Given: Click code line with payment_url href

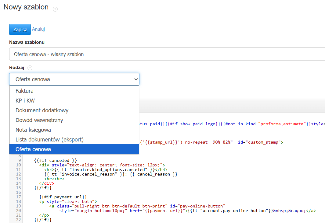Looking at the screenshot, I should 188,211.
